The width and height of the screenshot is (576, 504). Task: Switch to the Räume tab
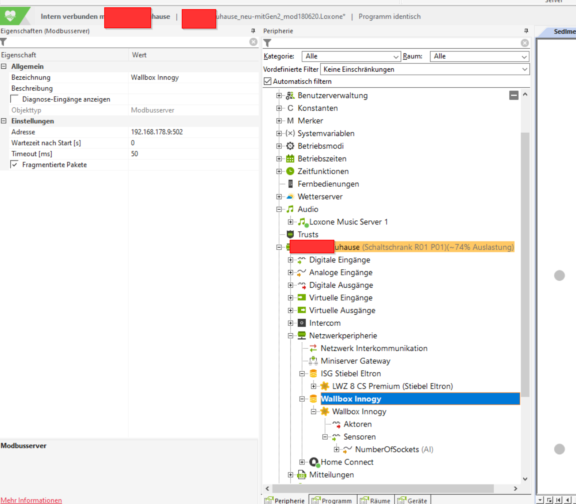376,500
